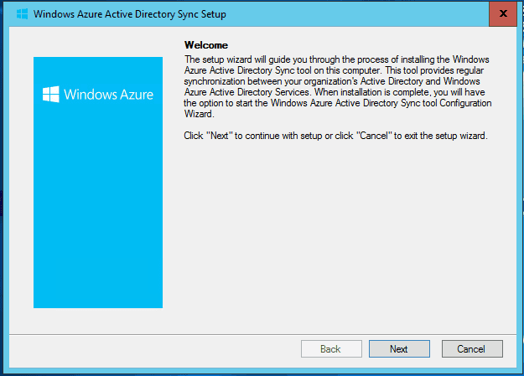Click the word "Cancel" in quotes in instructions
This screenshot has width=524, height=376.
click(374, 136)
